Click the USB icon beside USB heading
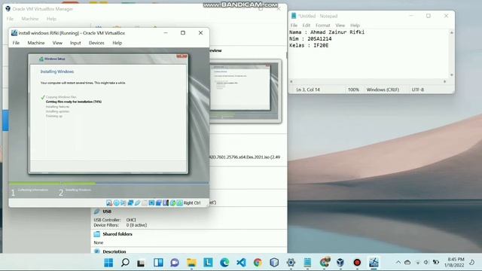 (x=97, y=212)
